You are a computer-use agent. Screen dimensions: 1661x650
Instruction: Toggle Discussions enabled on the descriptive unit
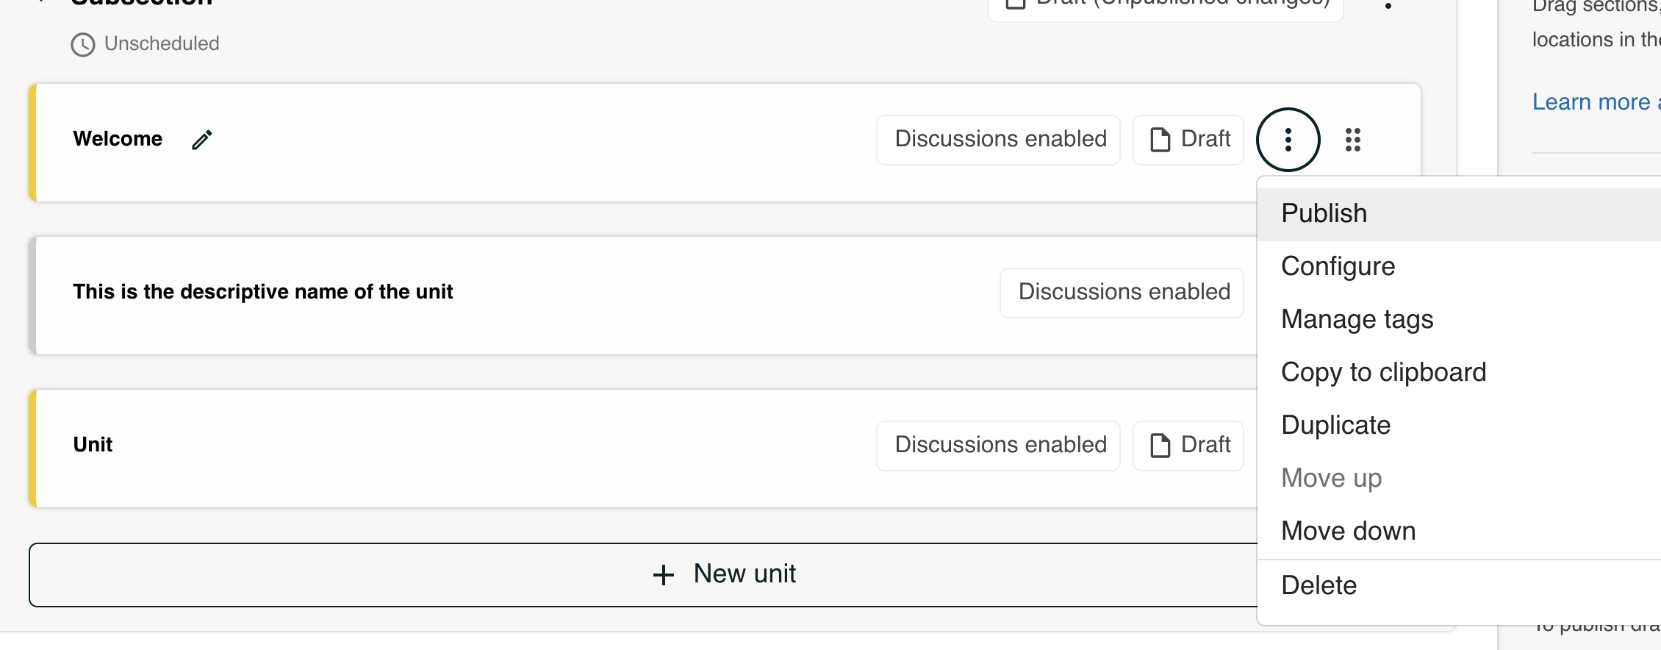coord(1121,292)
